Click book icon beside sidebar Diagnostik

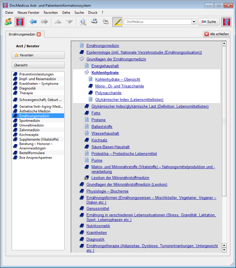15,88
